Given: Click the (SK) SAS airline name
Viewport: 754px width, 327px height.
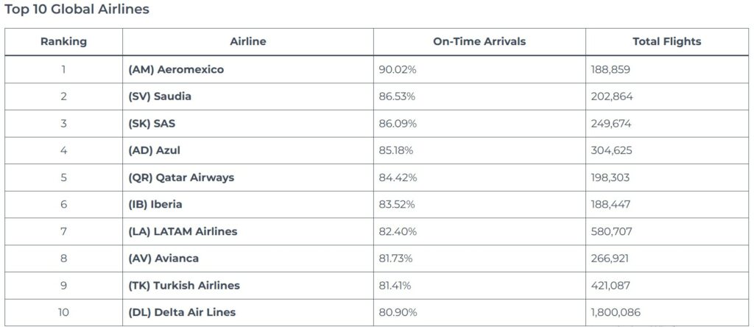Looking at the screenshot, I should [152, 124].
